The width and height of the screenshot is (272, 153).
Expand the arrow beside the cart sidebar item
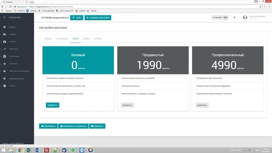[1, 64]
